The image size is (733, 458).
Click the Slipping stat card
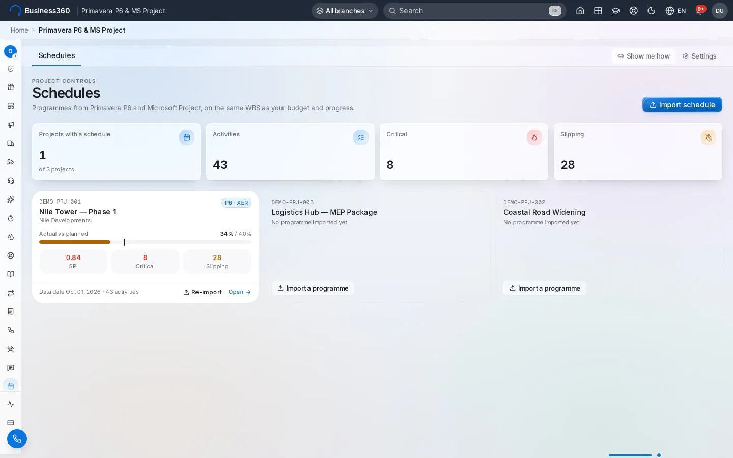point(638,152)
